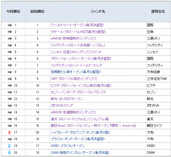This screenshot has width=171, height=157.
Task: Select the ニッセイ company cell
Action: pyautogui.click(x=158, y=52)
